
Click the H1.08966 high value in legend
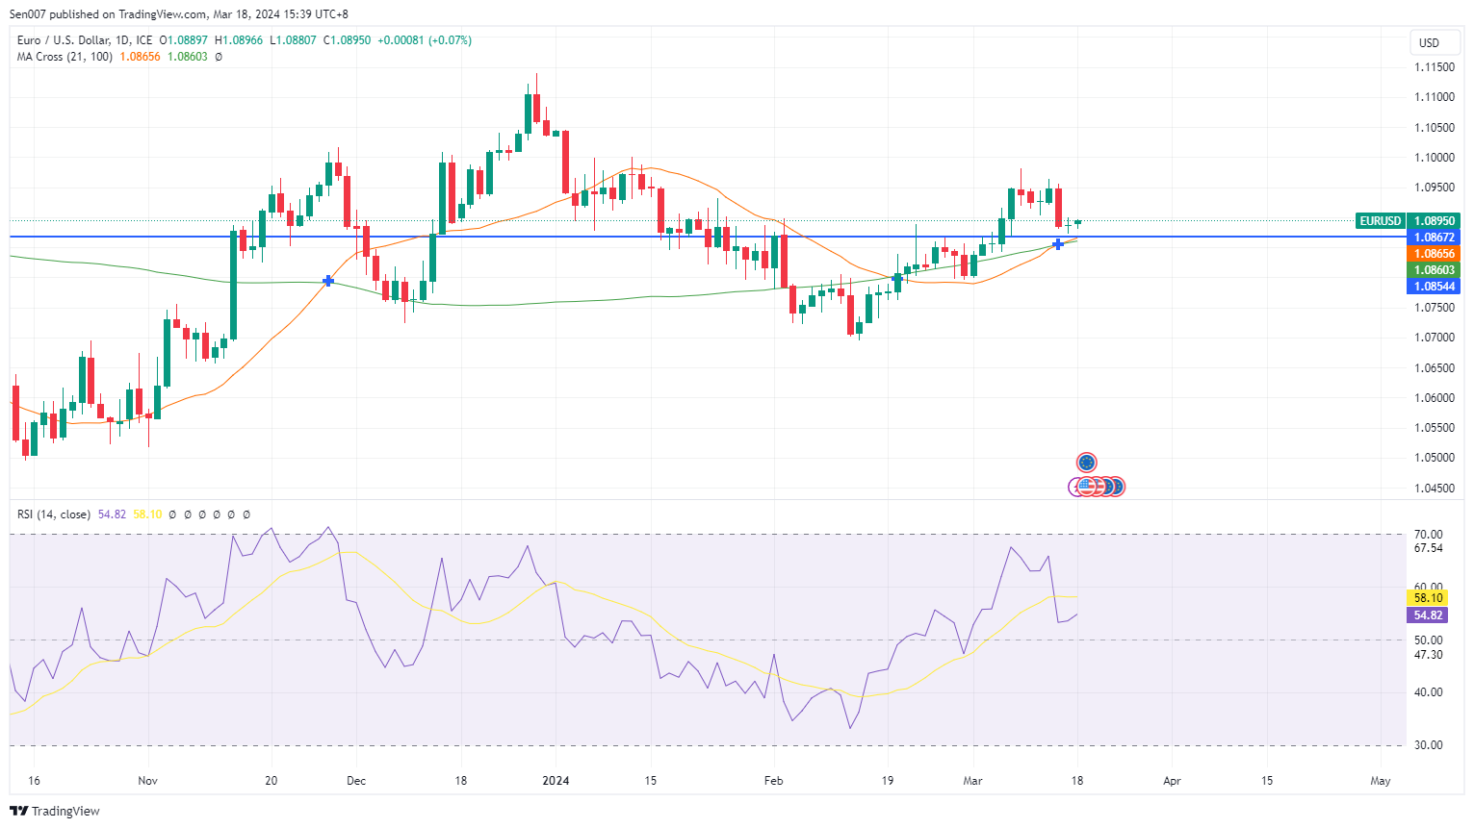tap(238, 40)
